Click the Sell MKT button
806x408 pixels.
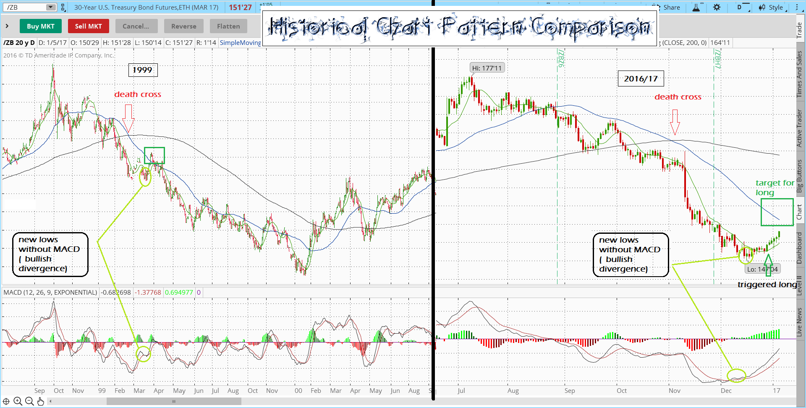click(x=88, y=26)
